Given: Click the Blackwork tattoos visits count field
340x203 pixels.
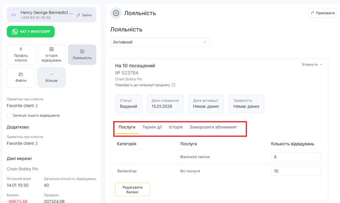Looking at the screenshot, I should (296, 157).
